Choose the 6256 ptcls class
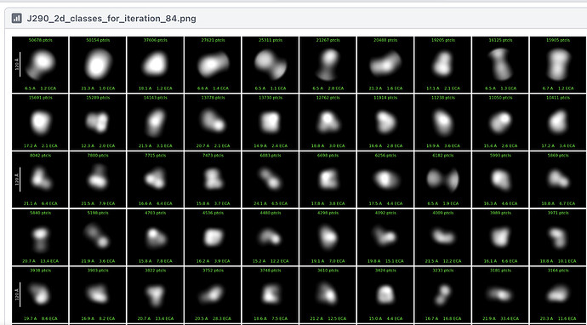Screen dimensions: 587x325 (385, 180)
